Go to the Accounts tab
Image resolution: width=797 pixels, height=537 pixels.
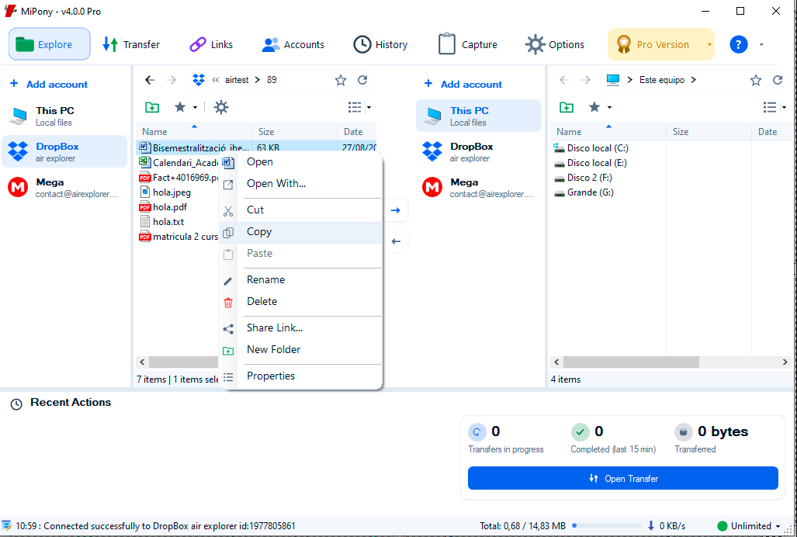(x=293, y=45)
